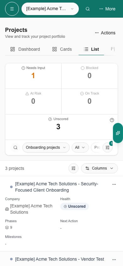The width and height of the screenshot is (123, 266).
Task: Expand the Columns dropdown
Action: click(x=99, y=168)
